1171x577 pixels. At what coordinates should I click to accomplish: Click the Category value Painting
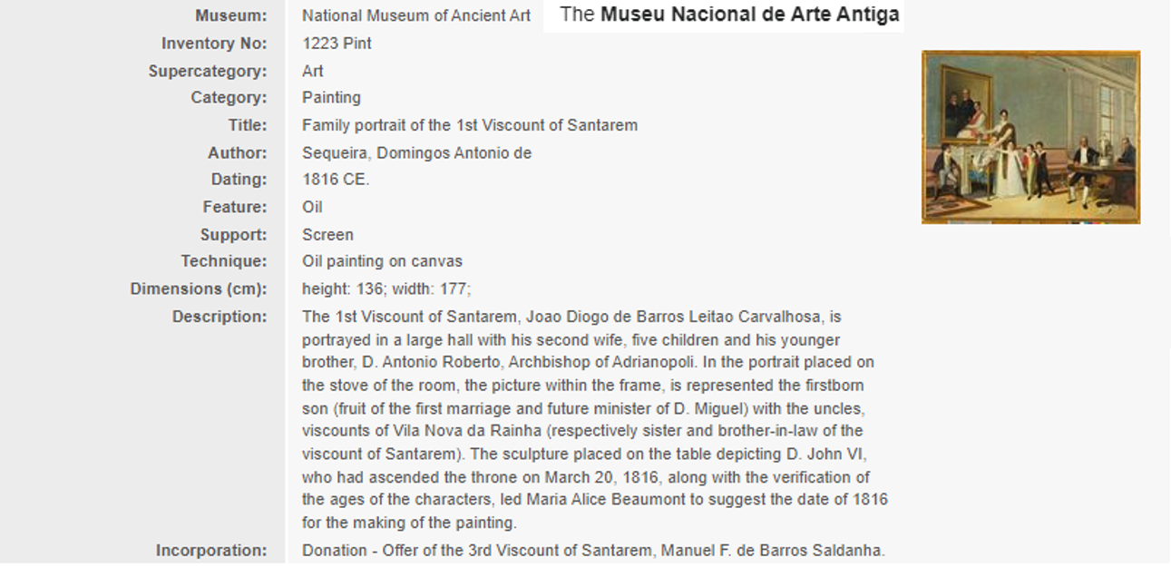pos(331,98)
